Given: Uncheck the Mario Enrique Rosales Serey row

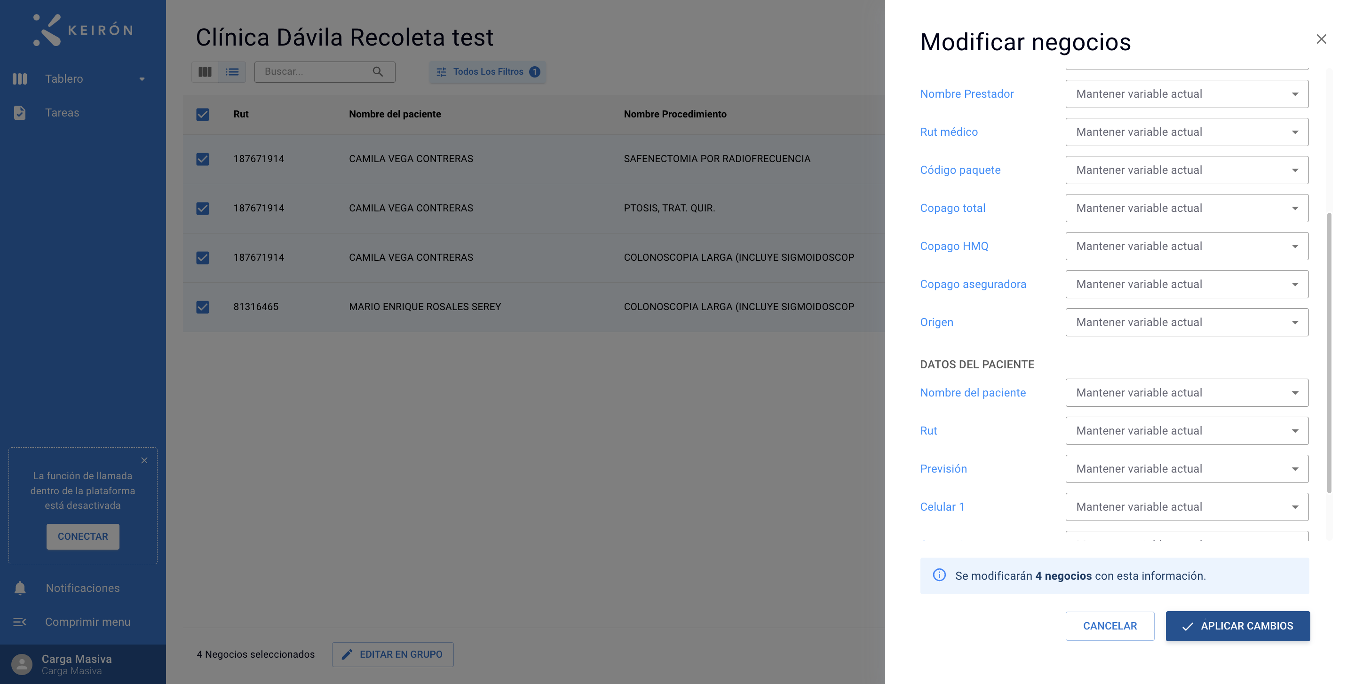Looking at the screenshot, I should (202, 307).
